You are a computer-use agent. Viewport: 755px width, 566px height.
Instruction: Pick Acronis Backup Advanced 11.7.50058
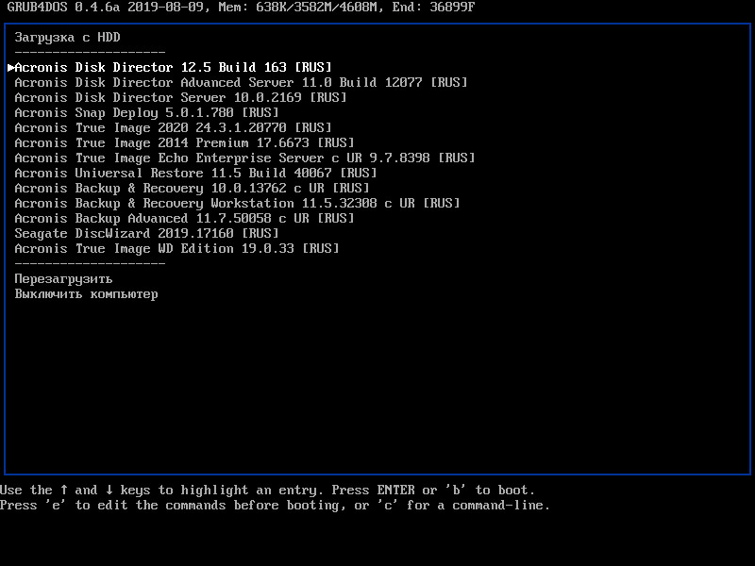point(184,219)
